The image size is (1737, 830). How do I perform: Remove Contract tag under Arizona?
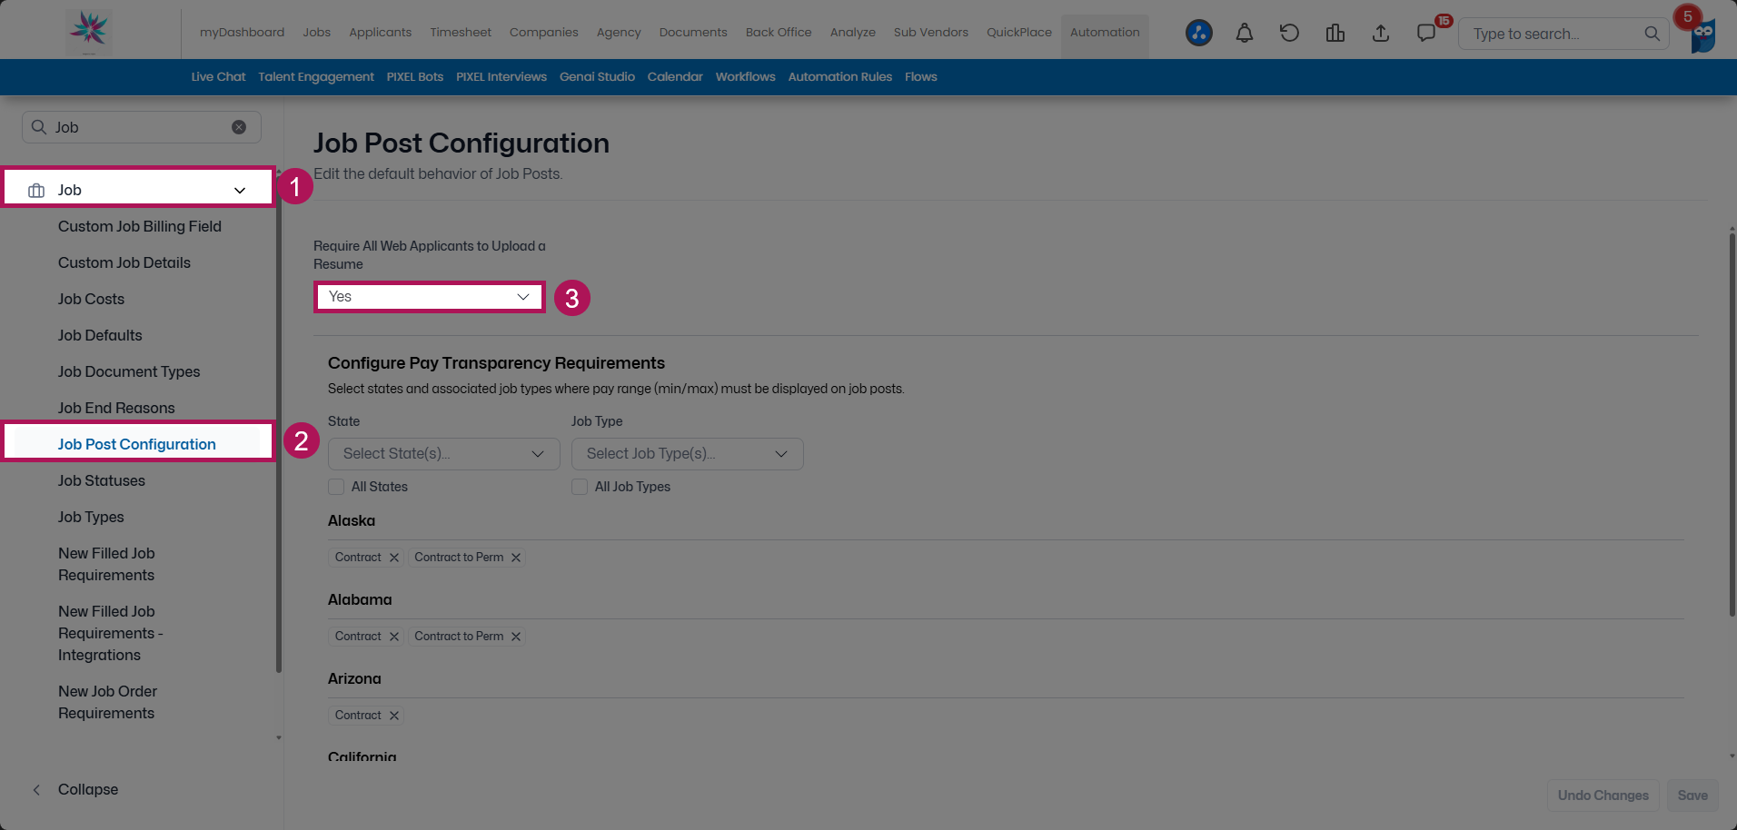tap(394, 716)
